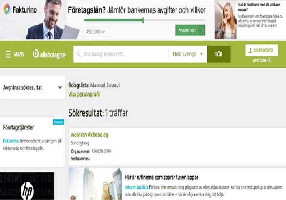Open the Hela Sverige region dropdown
Screen dimensions: 286x200
[x=188, y=54]
